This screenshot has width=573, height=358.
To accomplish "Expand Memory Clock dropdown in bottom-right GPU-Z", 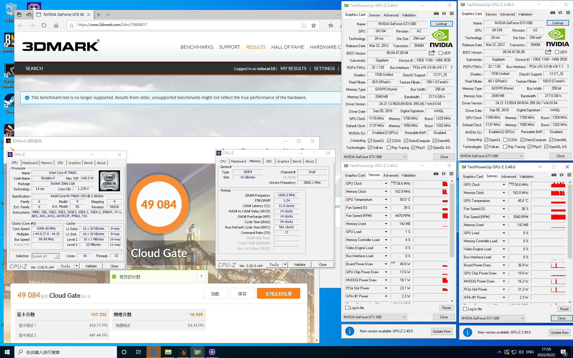I will [504, 193].
